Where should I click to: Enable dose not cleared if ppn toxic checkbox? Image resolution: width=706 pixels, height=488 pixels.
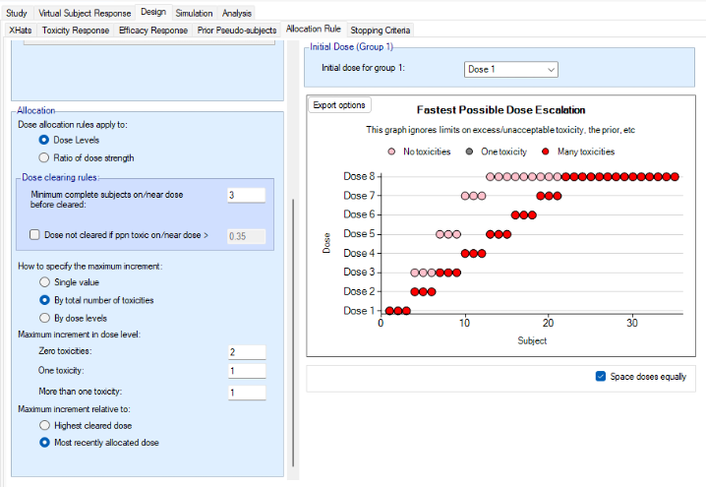35,235
